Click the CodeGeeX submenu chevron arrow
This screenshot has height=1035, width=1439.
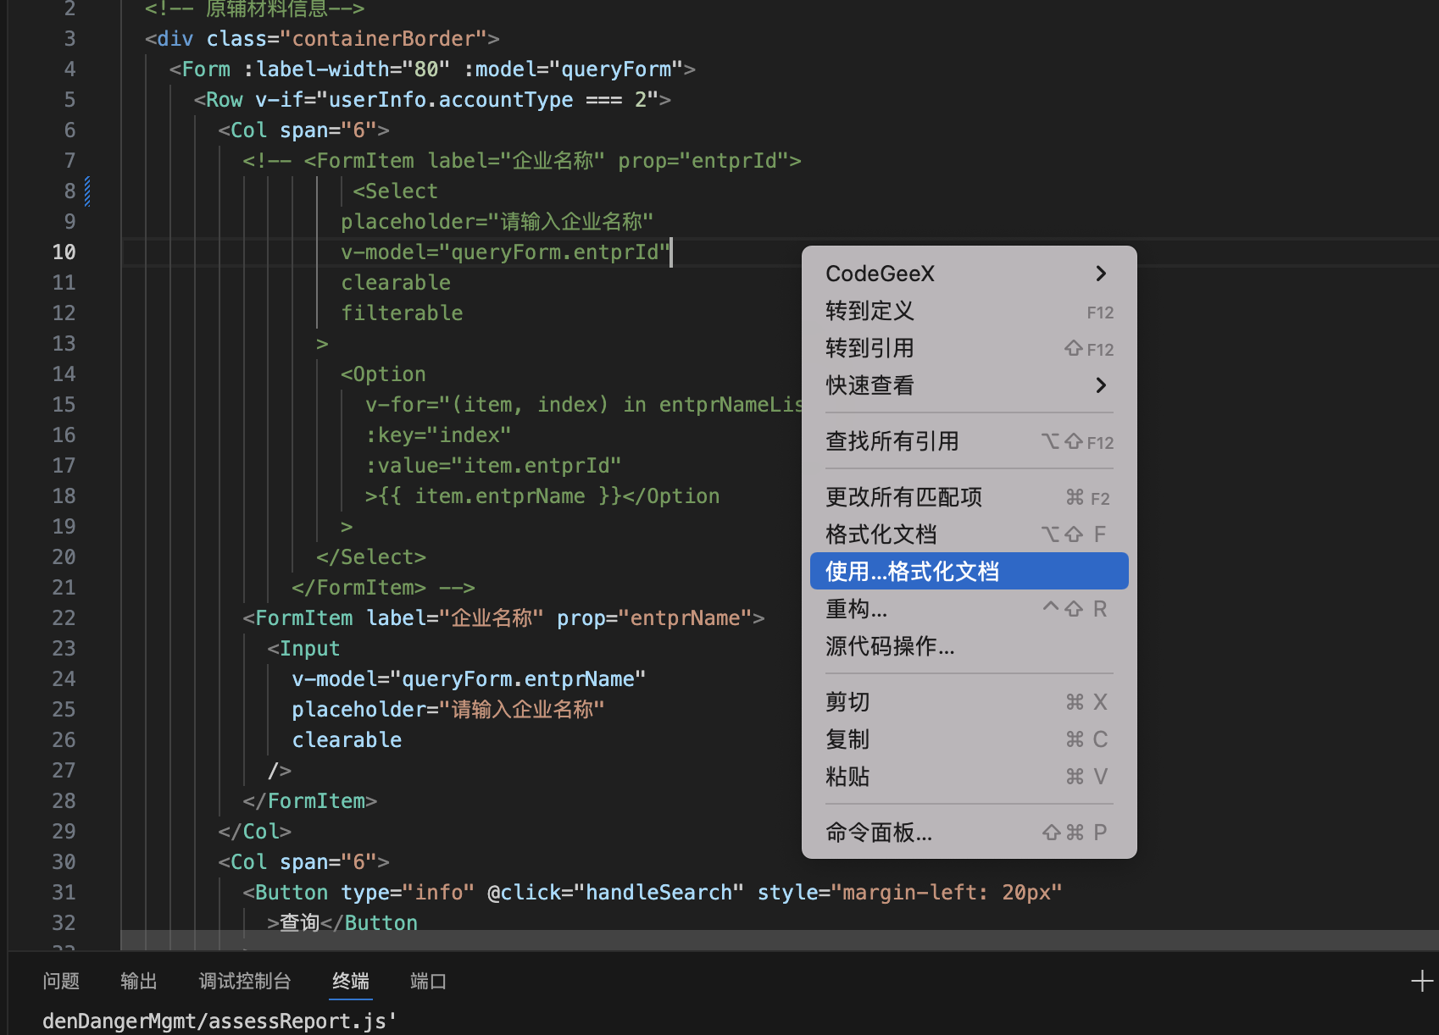tap(1101, 274)
